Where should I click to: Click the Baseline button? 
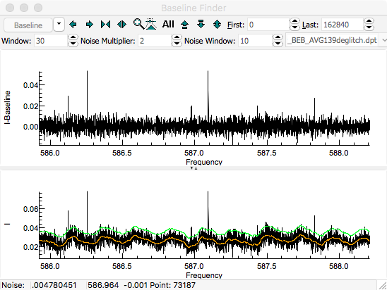point(28,25)
